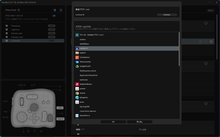Choose ShellExperienceHost in the application list

pyautogui.click(x=127, y=71)
